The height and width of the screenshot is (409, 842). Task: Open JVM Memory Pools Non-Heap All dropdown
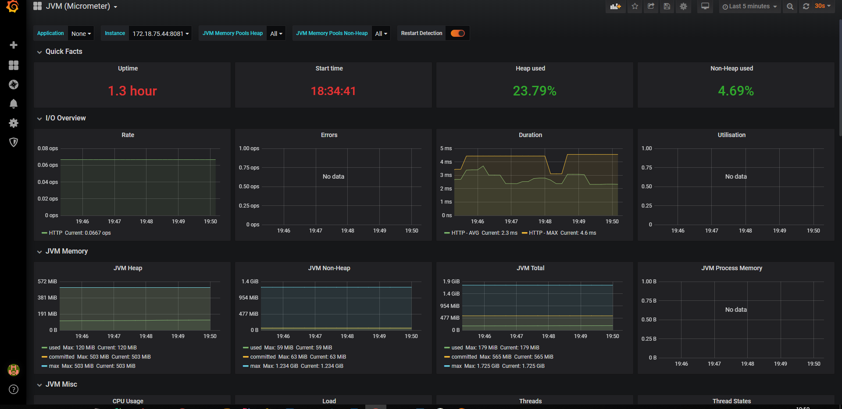pyautogui.click(x=381, y=33)
